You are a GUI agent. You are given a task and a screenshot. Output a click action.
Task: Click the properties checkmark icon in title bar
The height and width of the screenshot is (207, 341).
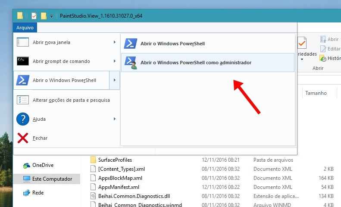[x=34, y=16]
